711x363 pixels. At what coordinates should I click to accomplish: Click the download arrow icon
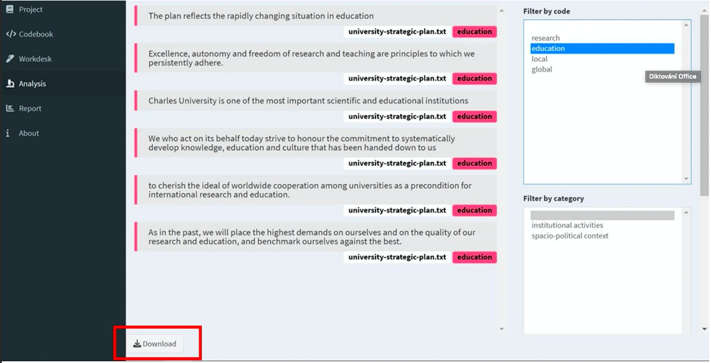[137, 344]
